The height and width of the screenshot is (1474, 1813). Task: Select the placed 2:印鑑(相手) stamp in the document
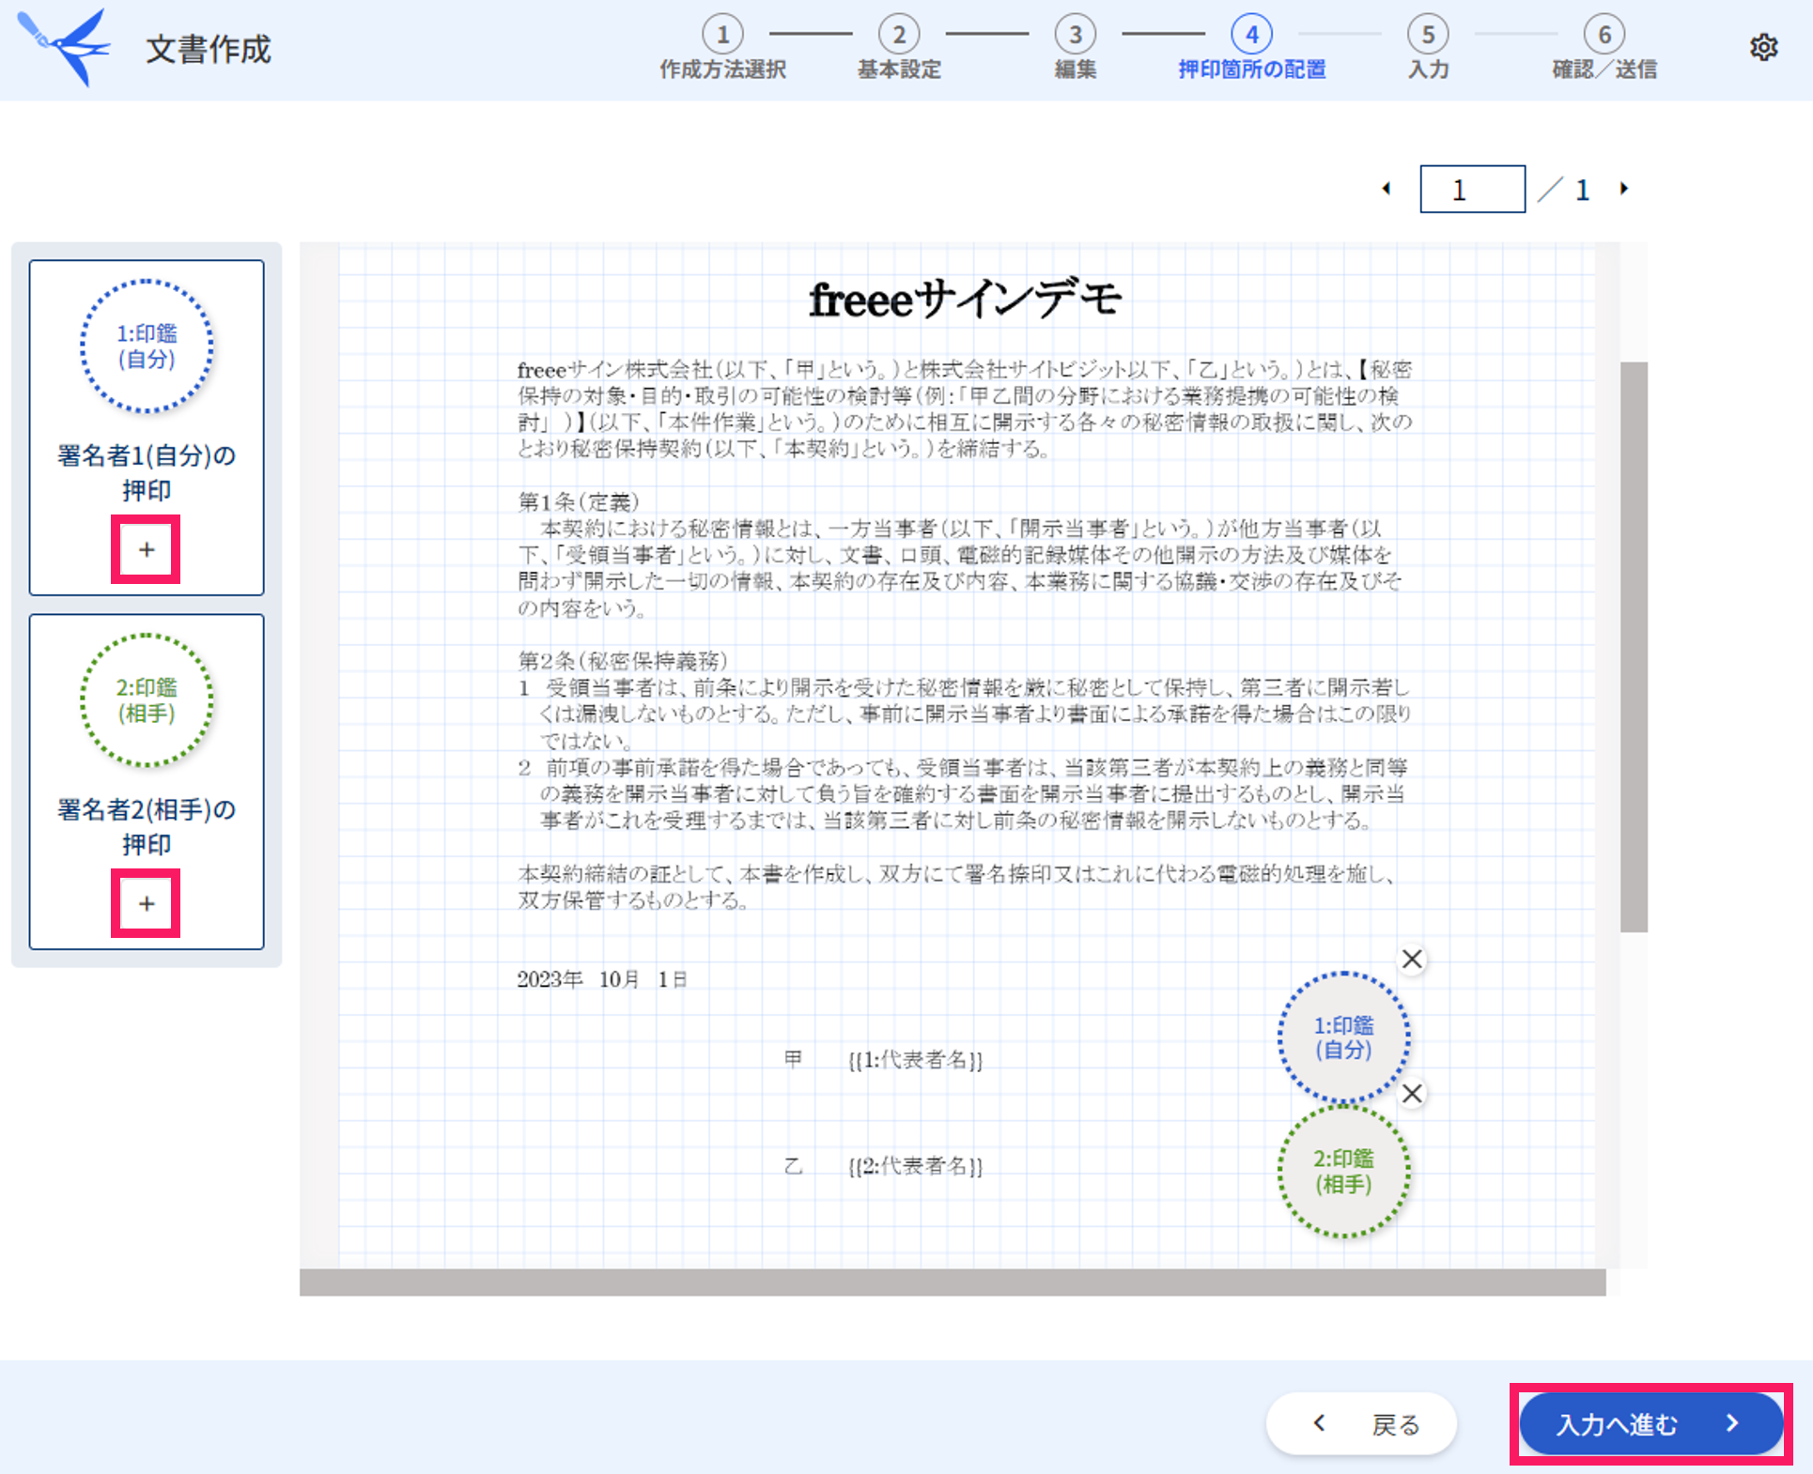1343,1172
